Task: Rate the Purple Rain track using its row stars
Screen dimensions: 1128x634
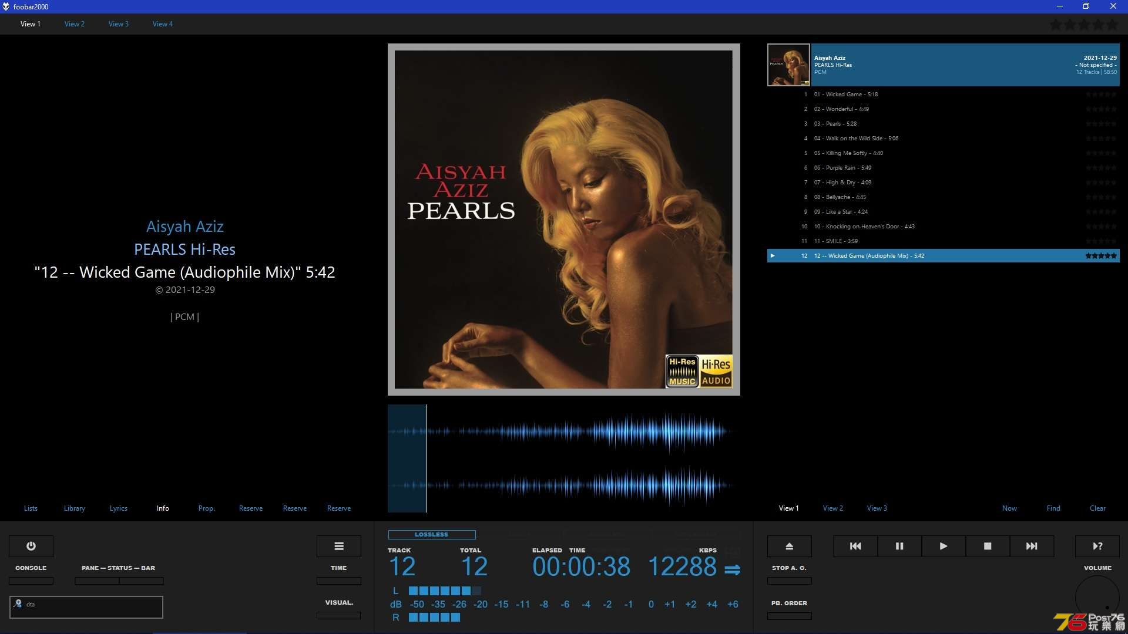Action: tap(1101, 168)
